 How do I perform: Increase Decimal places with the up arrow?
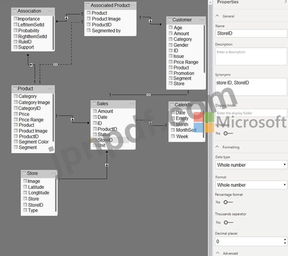[285, 240]
